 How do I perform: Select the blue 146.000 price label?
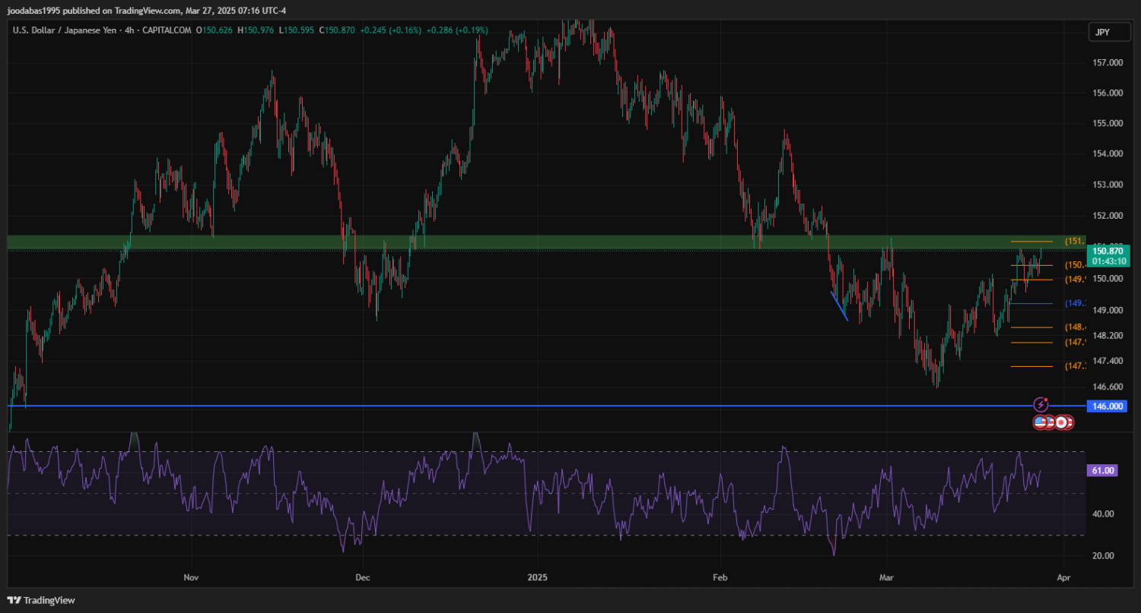(1108, 406)
